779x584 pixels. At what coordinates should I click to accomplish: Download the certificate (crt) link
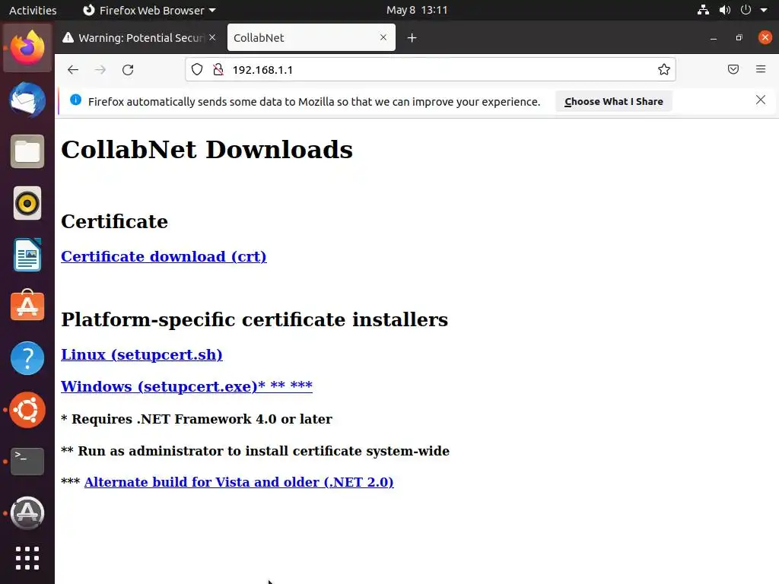click(x=164, y=256)
